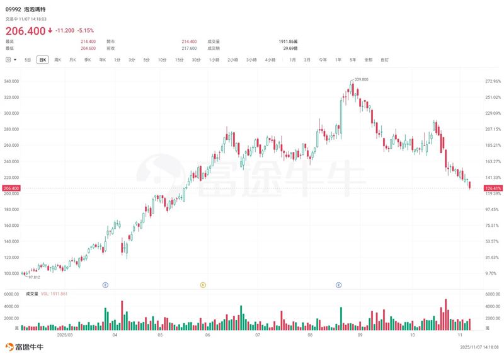
Task: Set the range to 1月
Action: click(x=293, y=60)
